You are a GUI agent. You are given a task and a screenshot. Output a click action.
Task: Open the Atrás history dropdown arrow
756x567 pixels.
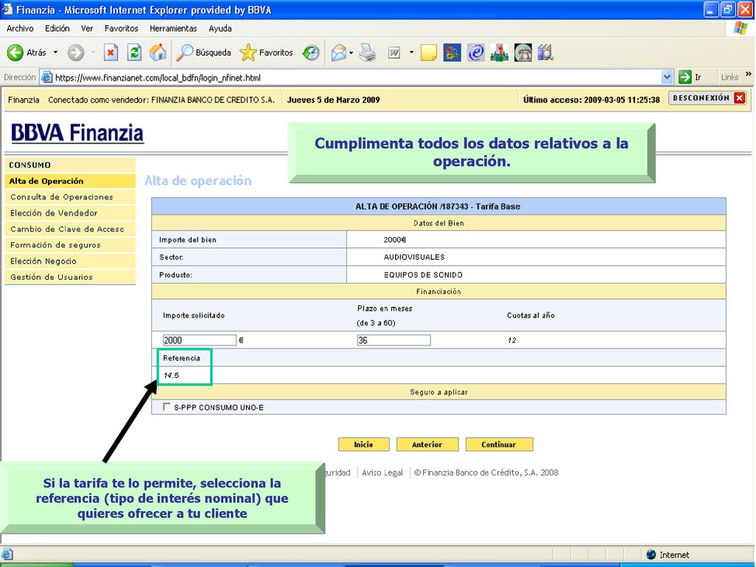pos(55,52)
